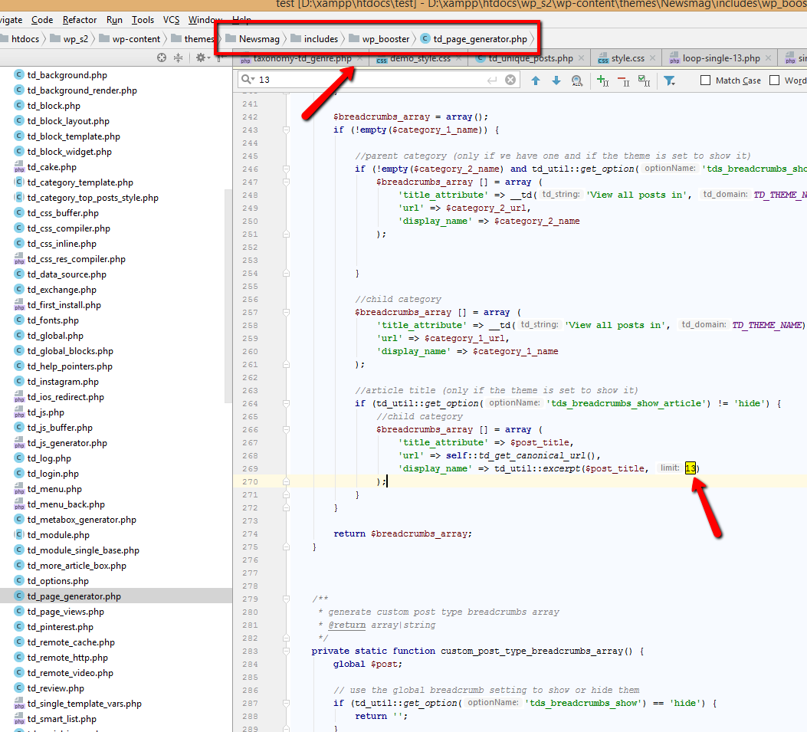Click the wp_s2 breadcrumb folder
807x732 pixels.
click(x=69, y=39)
